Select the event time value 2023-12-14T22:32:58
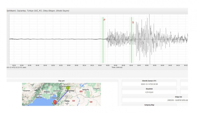197x113 pixels. (149, 84)
